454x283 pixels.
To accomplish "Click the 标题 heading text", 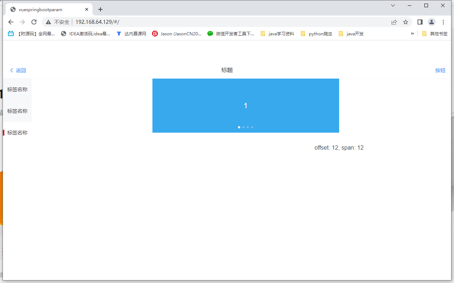I will [227, 70].
